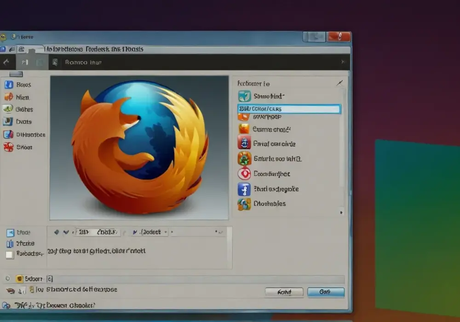The width and height of the screenshot is (460, 322).
Task: Click the orange Eums chalc icon
Action: point(244,129)
